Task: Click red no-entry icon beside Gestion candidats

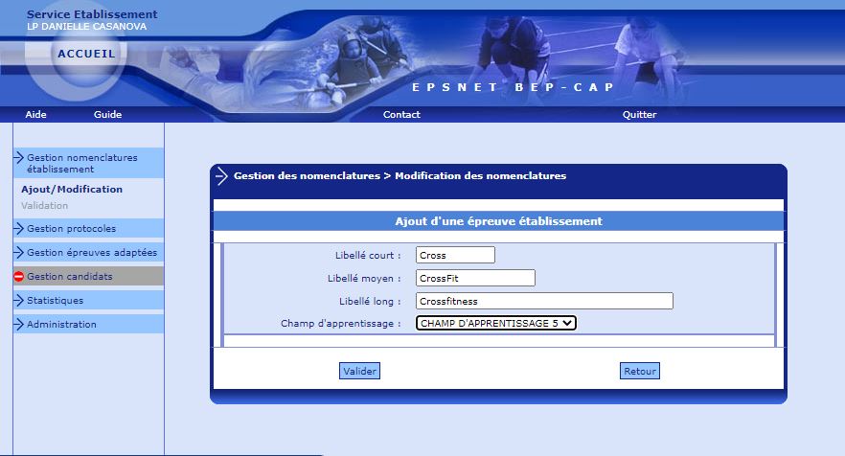Action: 19,276
